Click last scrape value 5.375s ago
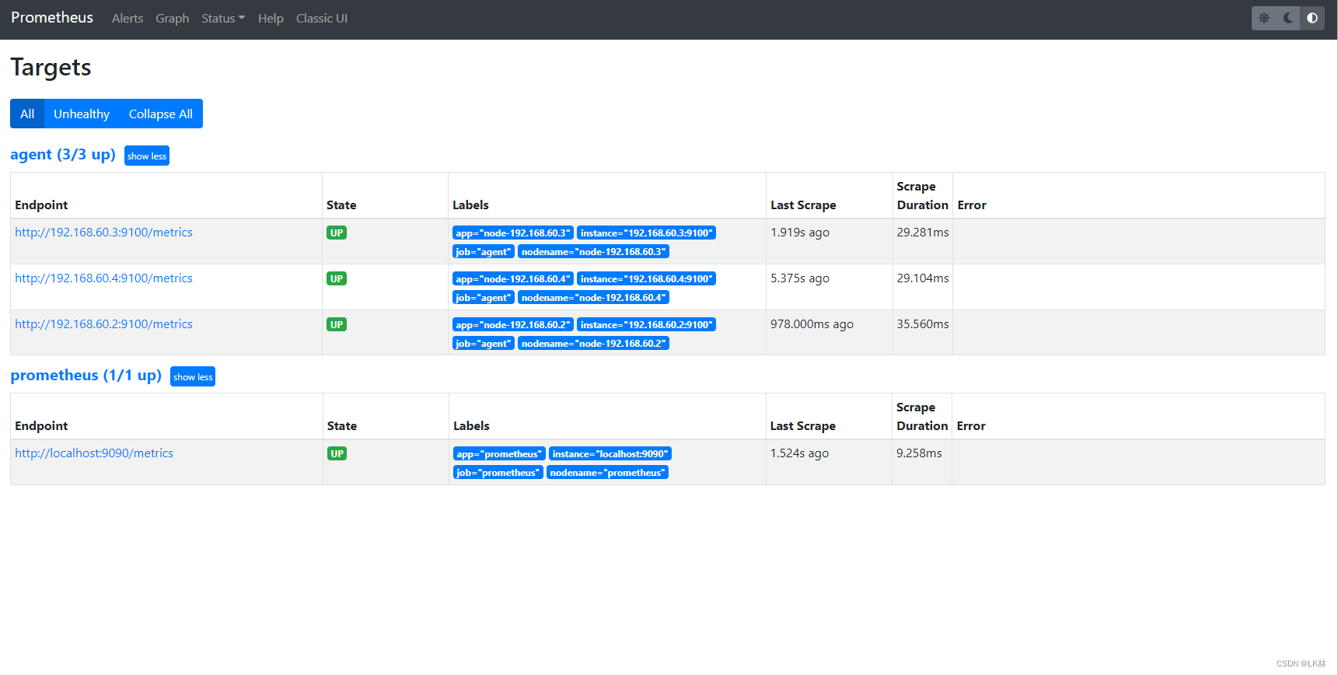This screenshot has height=675, width=1338. click(x=800, y=278)
